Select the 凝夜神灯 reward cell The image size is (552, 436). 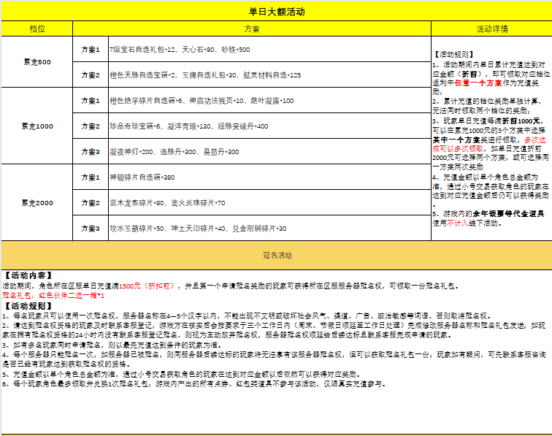tap(174, 152)
